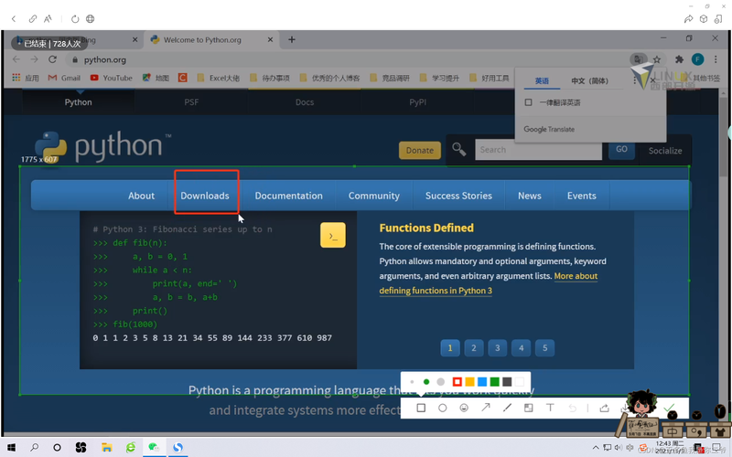Open the Chrome profile avatar F
Image resolution: width=732 pixels, height=457 pixels.
point(697,59)
